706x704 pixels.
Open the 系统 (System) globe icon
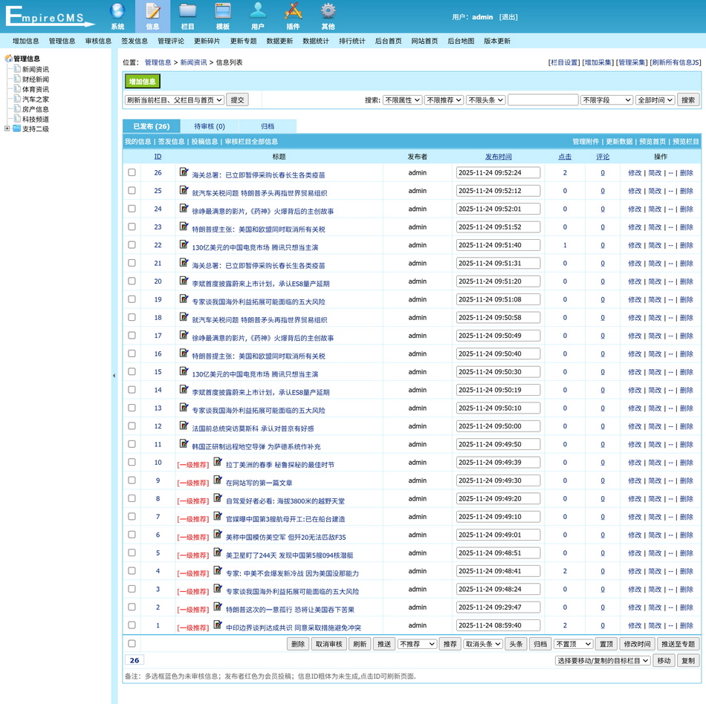coord(117,11)
